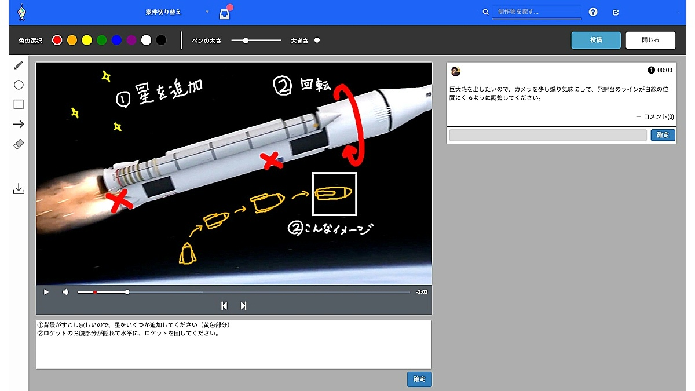Choose the red color swatch
The height and width of the screenshot is (391, 695).
pos(57,41)
